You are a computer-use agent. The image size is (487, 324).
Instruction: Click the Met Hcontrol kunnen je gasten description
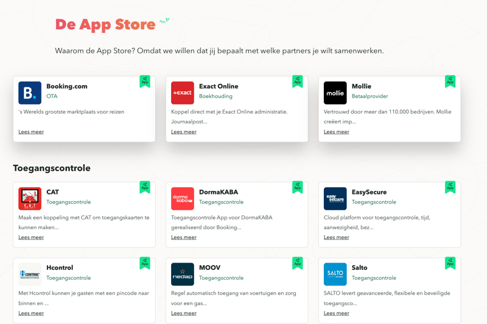pos(83,298)
